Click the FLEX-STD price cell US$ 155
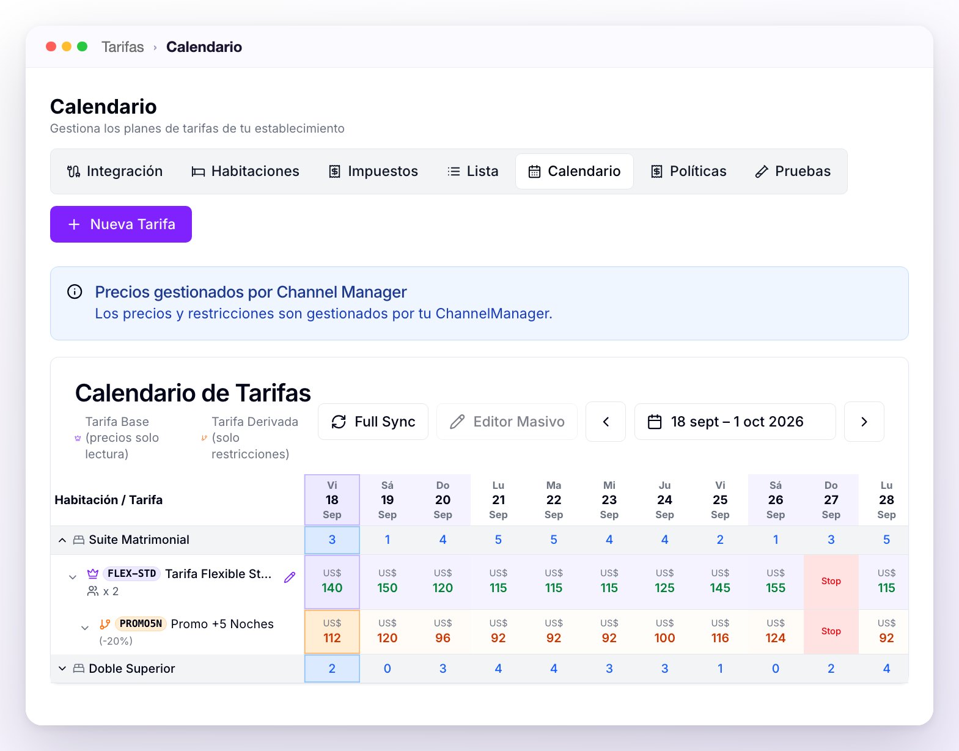959x751 pixels. (776, 582)
